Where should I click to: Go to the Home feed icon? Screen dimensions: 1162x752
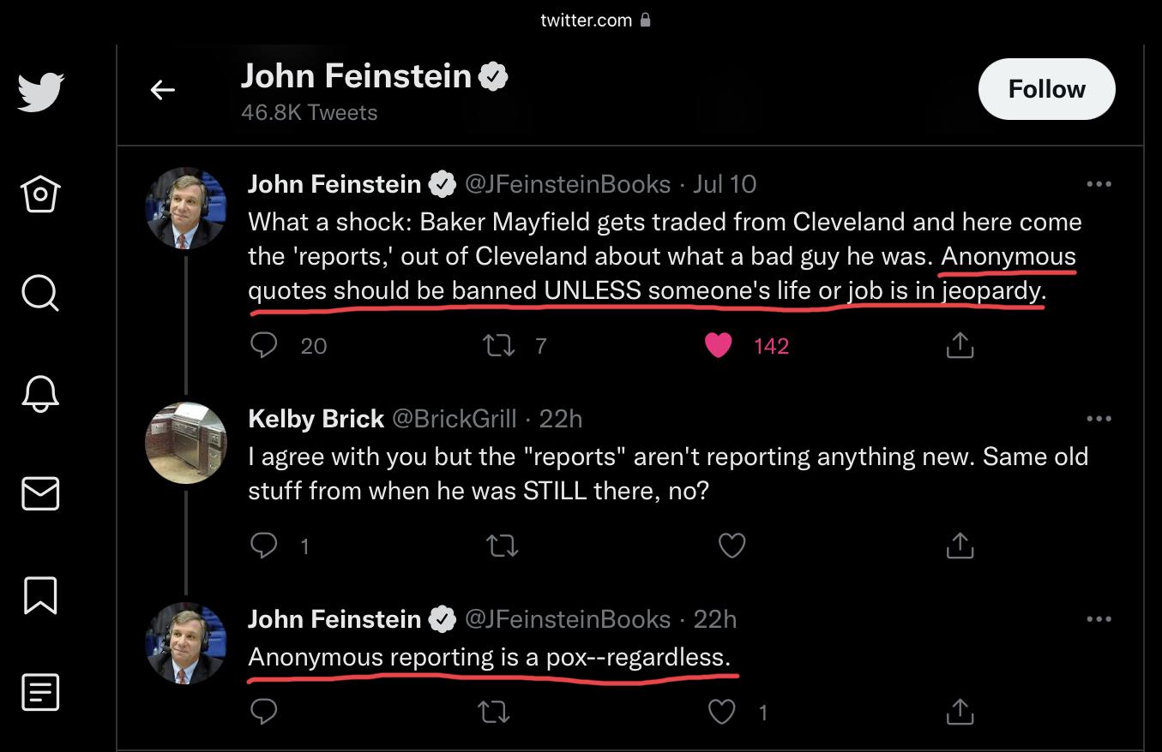tap(40, 194)
